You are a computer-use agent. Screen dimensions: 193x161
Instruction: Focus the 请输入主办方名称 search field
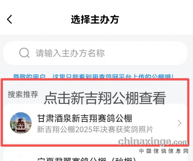click(x=95, y=53)
